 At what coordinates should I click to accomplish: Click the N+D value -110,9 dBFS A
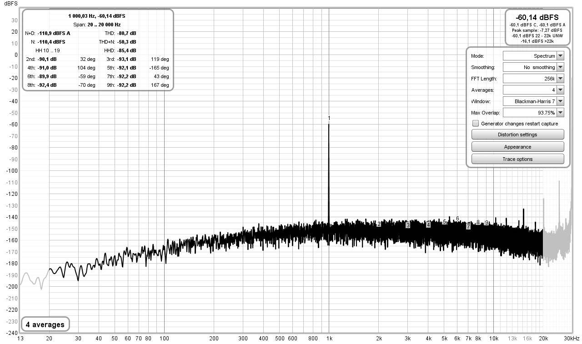pos(54,33)
